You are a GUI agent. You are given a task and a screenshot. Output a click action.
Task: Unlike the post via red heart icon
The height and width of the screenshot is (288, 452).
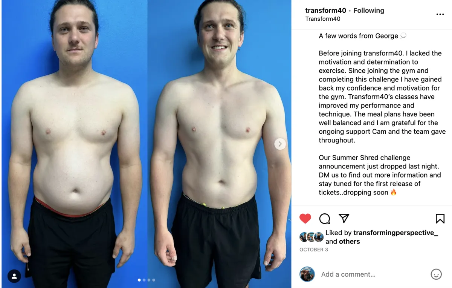[x=305, y=219]
